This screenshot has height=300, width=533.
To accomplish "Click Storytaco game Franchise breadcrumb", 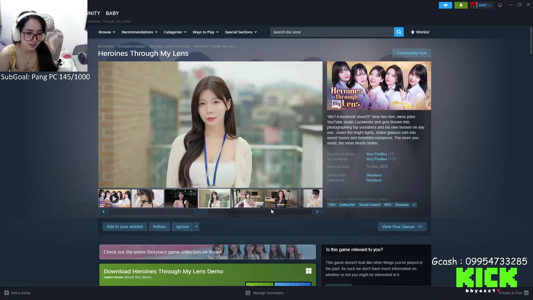I will tap(169, 46).
